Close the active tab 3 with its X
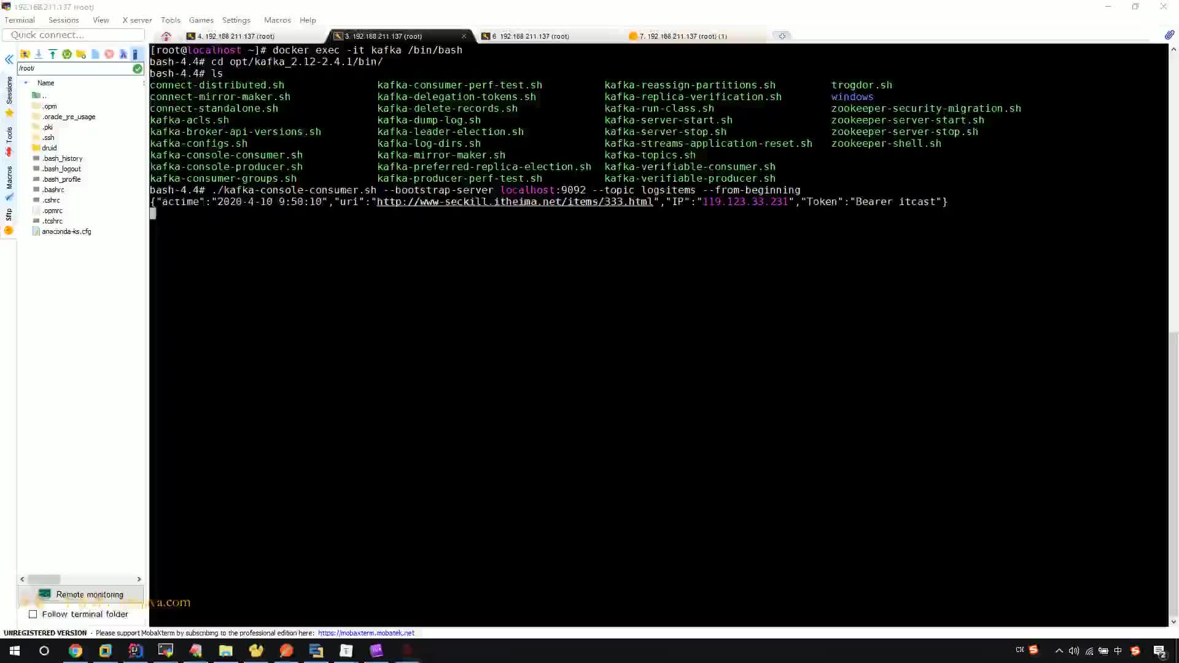The width and height of the screenshot is (1179, 663). 464,36
